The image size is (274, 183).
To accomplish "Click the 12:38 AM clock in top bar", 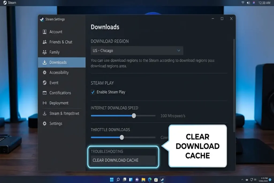I will (x=264, y=3).
